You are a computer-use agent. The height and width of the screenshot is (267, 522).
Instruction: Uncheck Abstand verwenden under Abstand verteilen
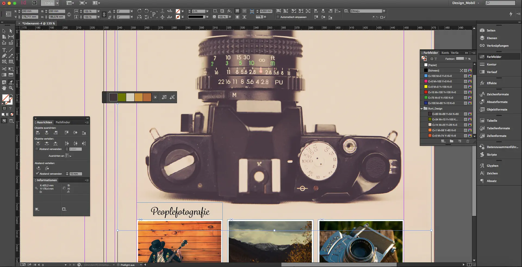coord(37,174)
